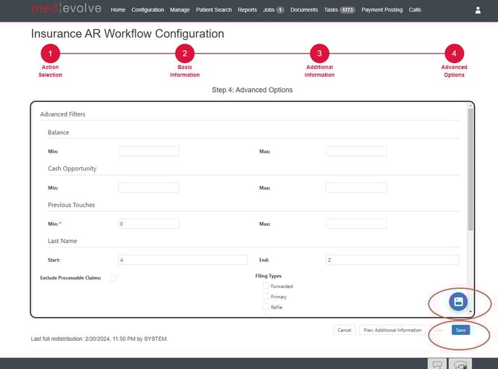
Task: Open the user profile icon
Action: pyautogui.click(x=478, y=10)
